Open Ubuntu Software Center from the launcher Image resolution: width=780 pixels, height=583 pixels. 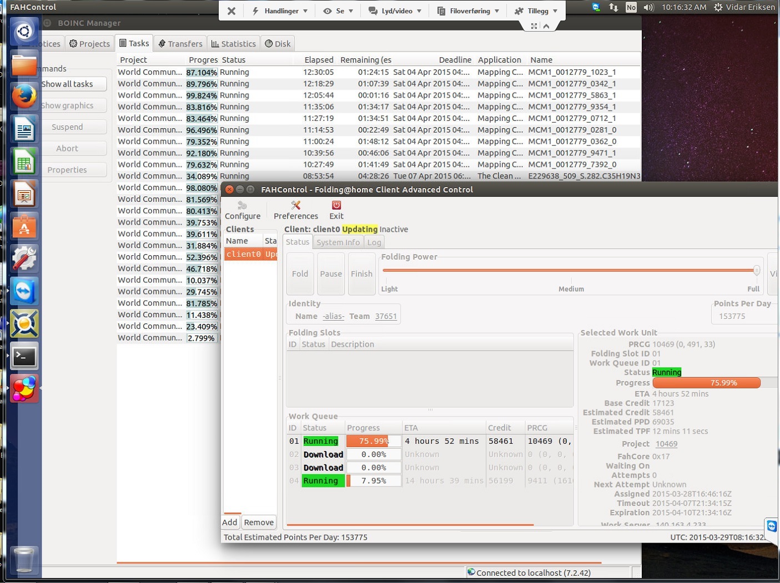(24, 227)
